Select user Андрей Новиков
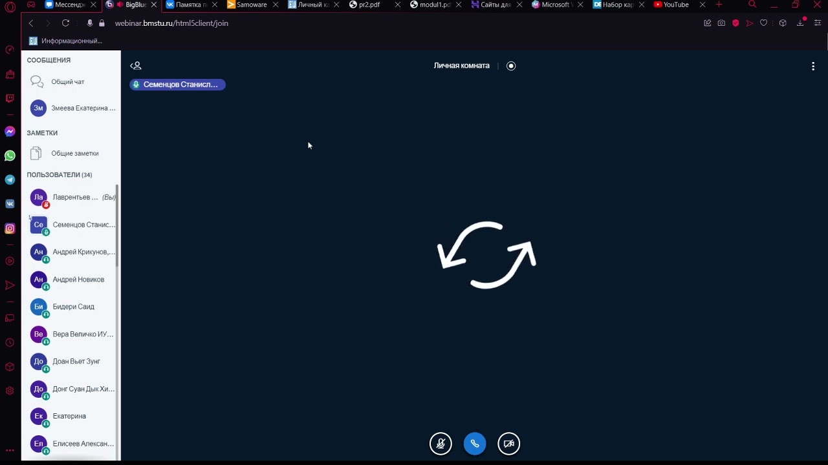Image resolution: width=828 pixels, height=465 pixels. tap(71, 280)
